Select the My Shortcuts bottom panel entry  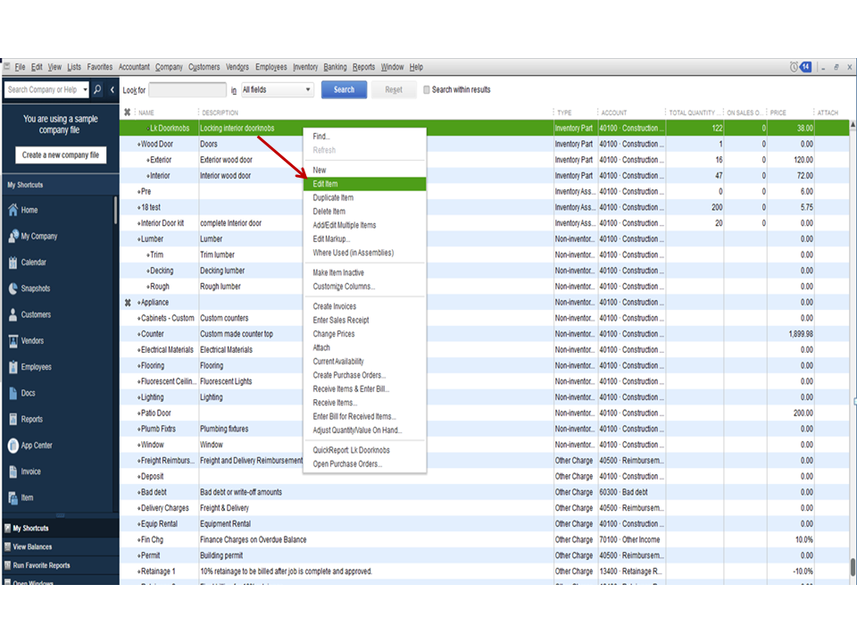pos(61,528)
